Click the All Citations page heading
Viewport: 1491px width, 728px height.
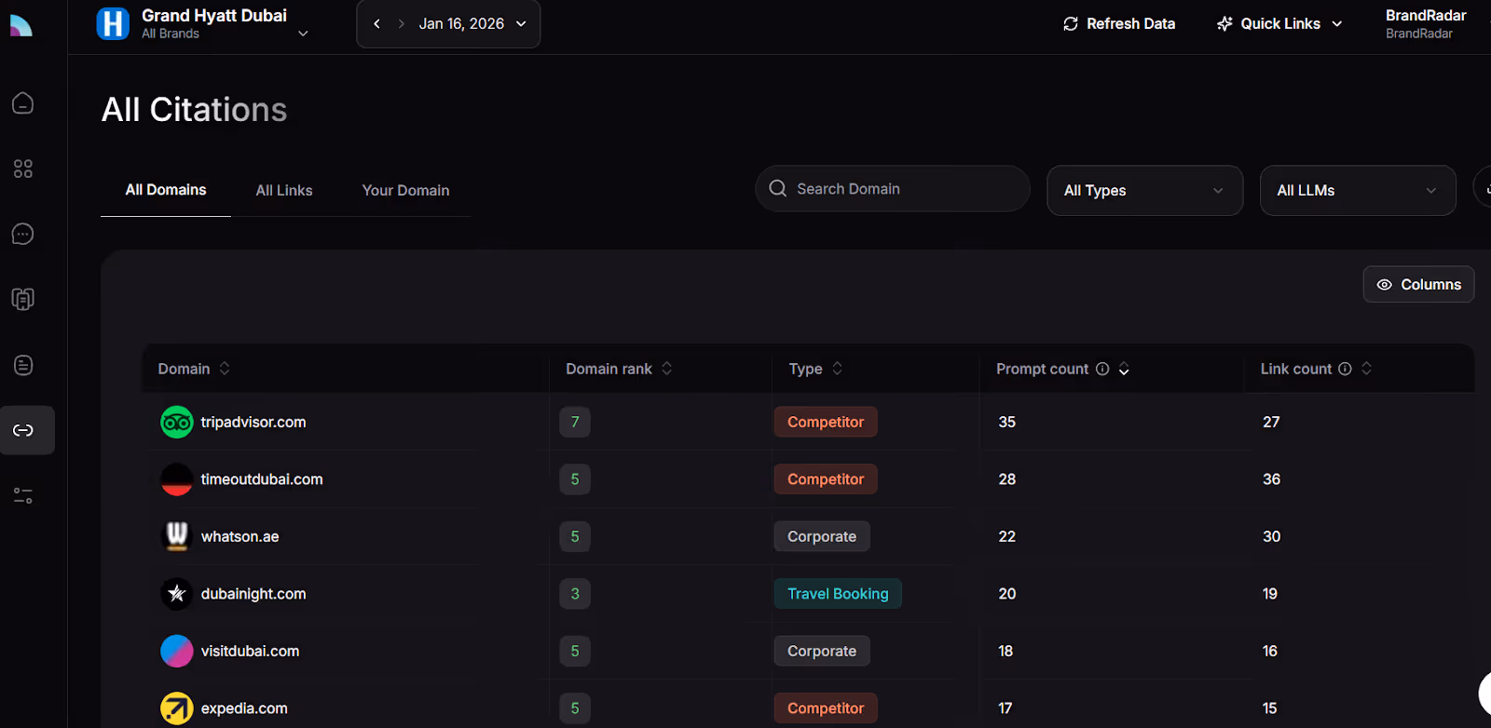[194, 110]
